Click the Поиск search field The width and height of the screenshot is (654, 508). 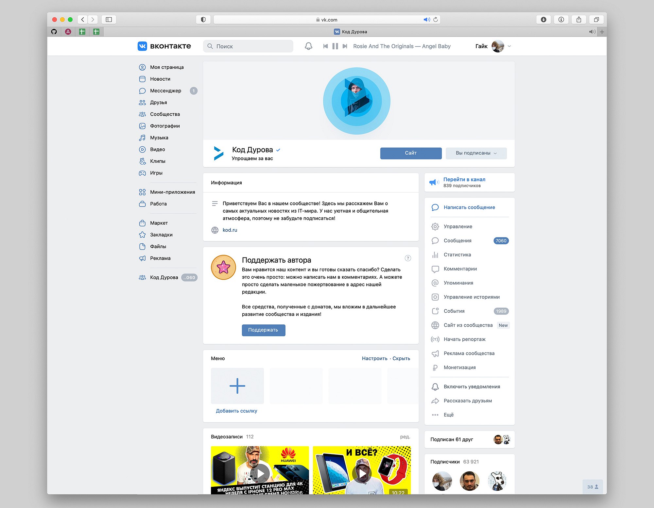(x=248, y=46)
